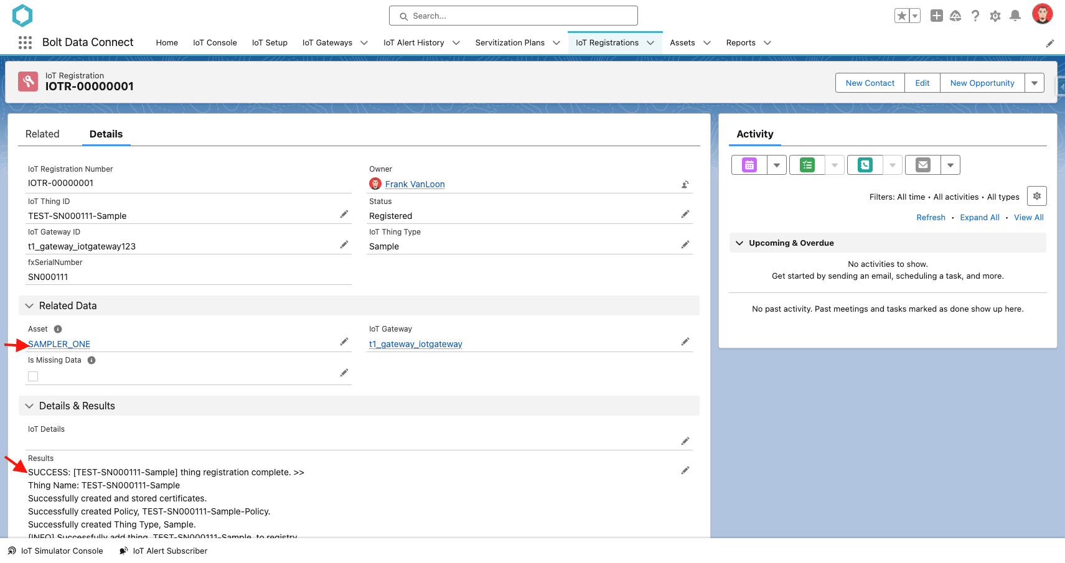Image resolution: width=1065 pixels, height=563 pixels.
Task: Open more record actions dropdown
Action: point(1035,83)
